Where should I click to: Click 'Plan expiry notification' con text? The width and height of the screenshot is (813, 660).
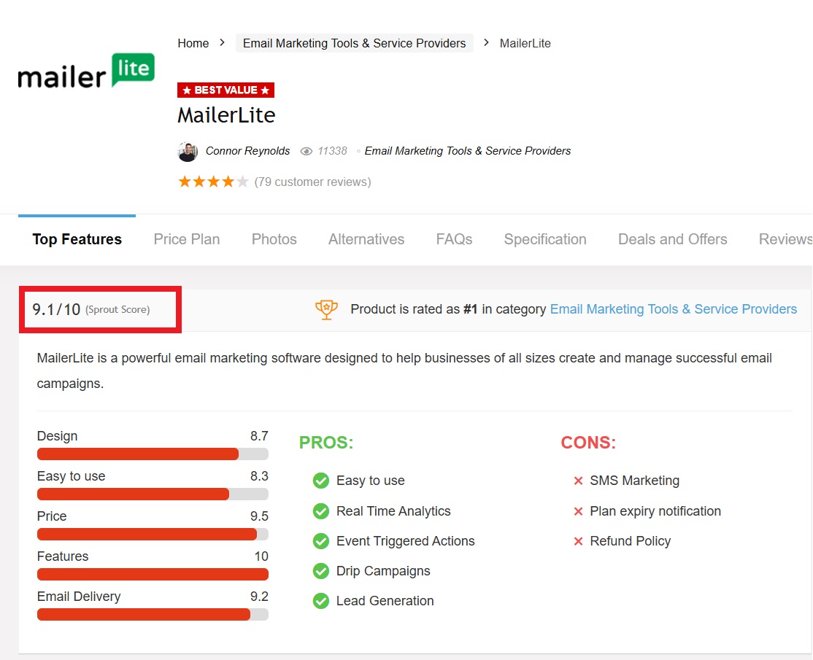coord(655,511)
